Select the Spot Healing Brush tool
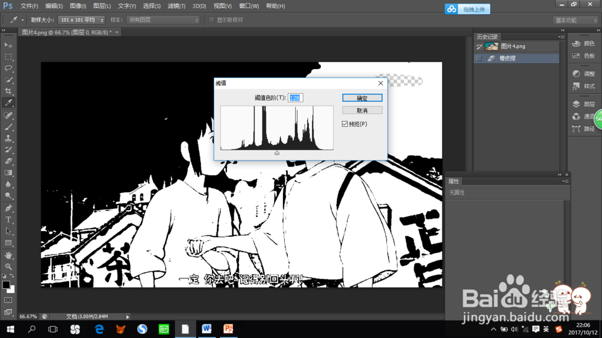The height and width of the screenshot is (338, 602). click(8, 115)
